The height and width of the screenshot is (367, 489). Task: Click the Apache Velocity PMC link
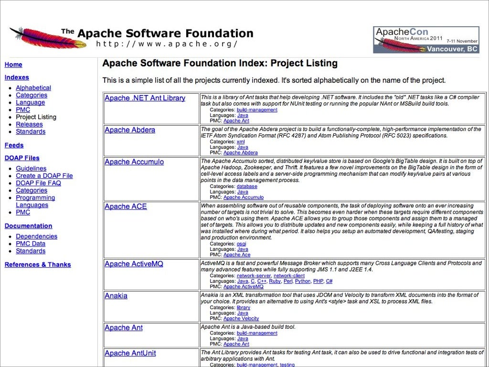[x=241, y=319]
